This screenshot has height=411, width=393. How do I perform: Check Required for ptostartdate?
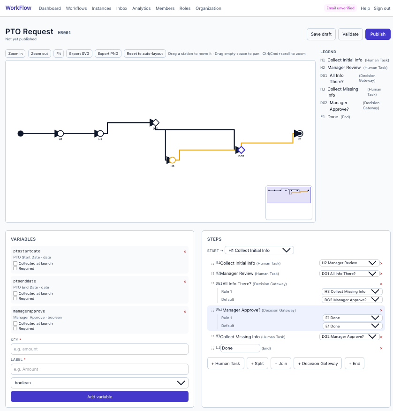coord(15,268)
